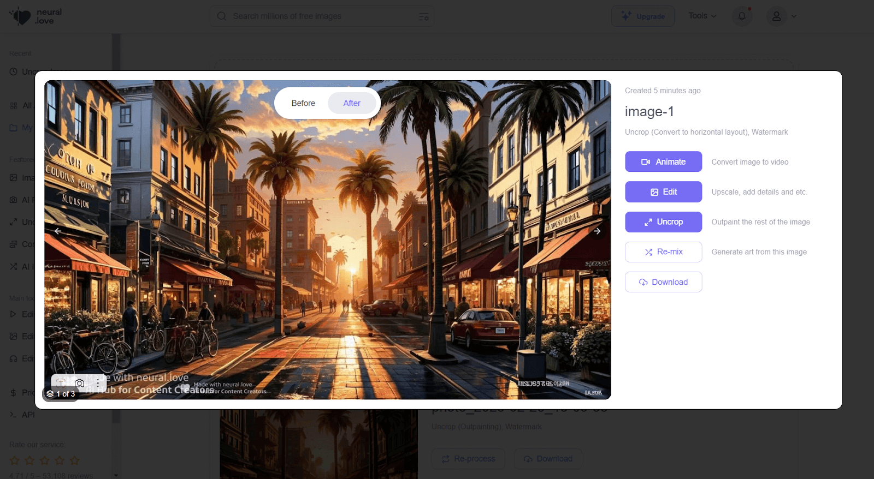The image size is (874, 479).
Task: Click the Uncrop button in the dialog
Action: pos(663,221)
